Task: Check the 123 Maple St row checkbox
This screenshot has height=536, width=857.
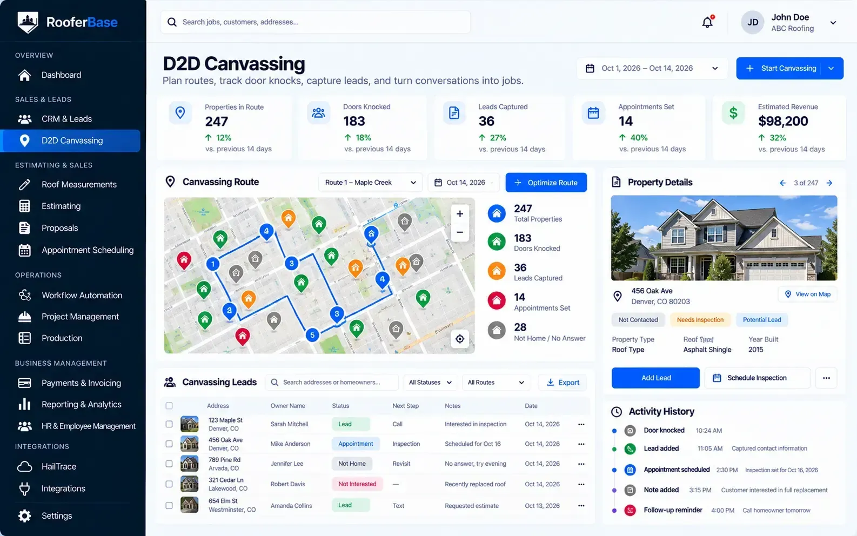Action: (169, 424)
